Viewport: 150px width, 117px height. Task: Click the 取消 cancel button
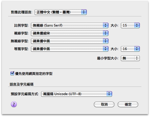[x=104, y=104]
